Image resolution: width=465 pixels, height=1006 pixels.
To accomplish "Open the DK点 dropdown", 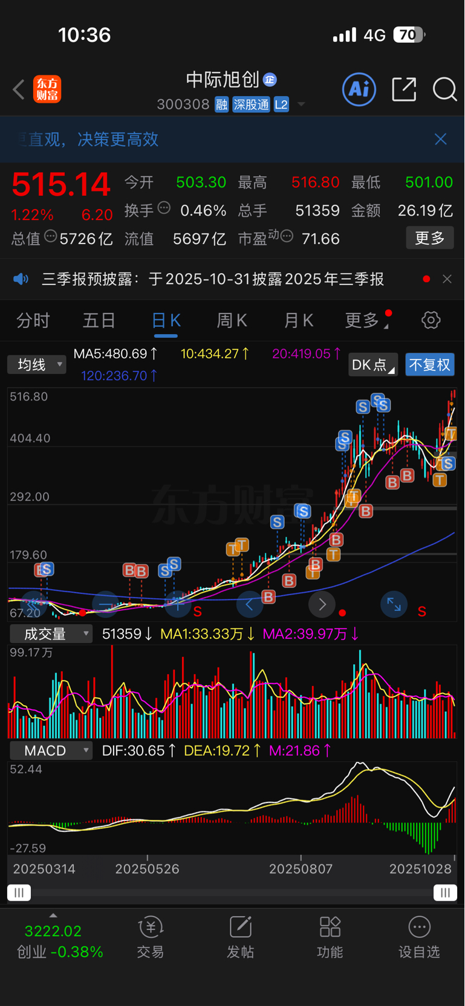I will coord(373,365).
